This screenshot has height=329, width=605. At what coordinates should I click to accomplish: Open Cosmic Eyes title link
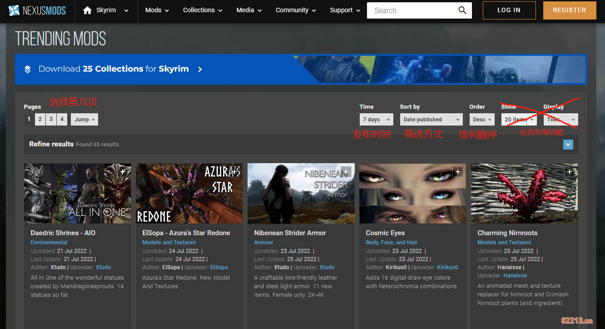385,233
